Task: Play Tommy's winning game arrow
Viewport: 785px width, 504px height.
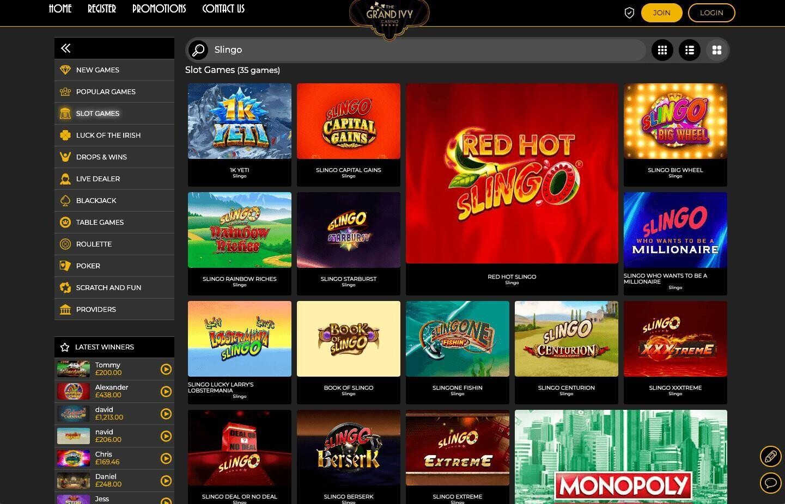Action: coord(166,369)
